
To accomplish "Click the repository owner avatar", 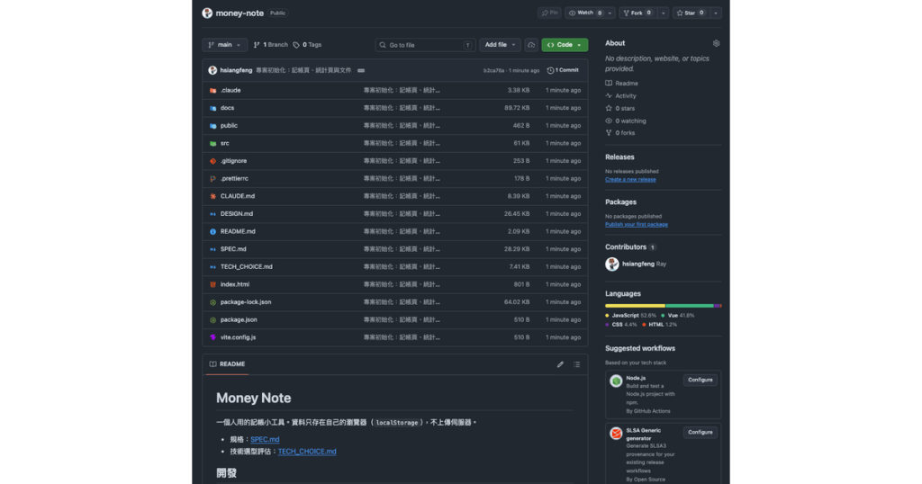I will [x=207, y=13].
